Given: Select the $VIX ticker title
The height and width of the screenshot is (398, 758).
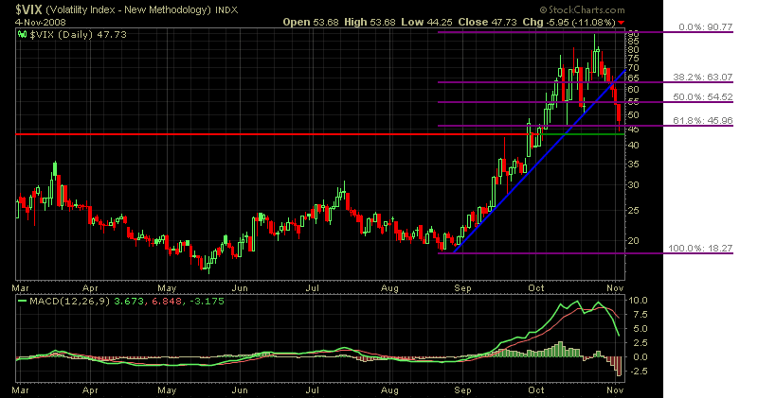Looking at the screenshot, I should [x=29, y=9].
